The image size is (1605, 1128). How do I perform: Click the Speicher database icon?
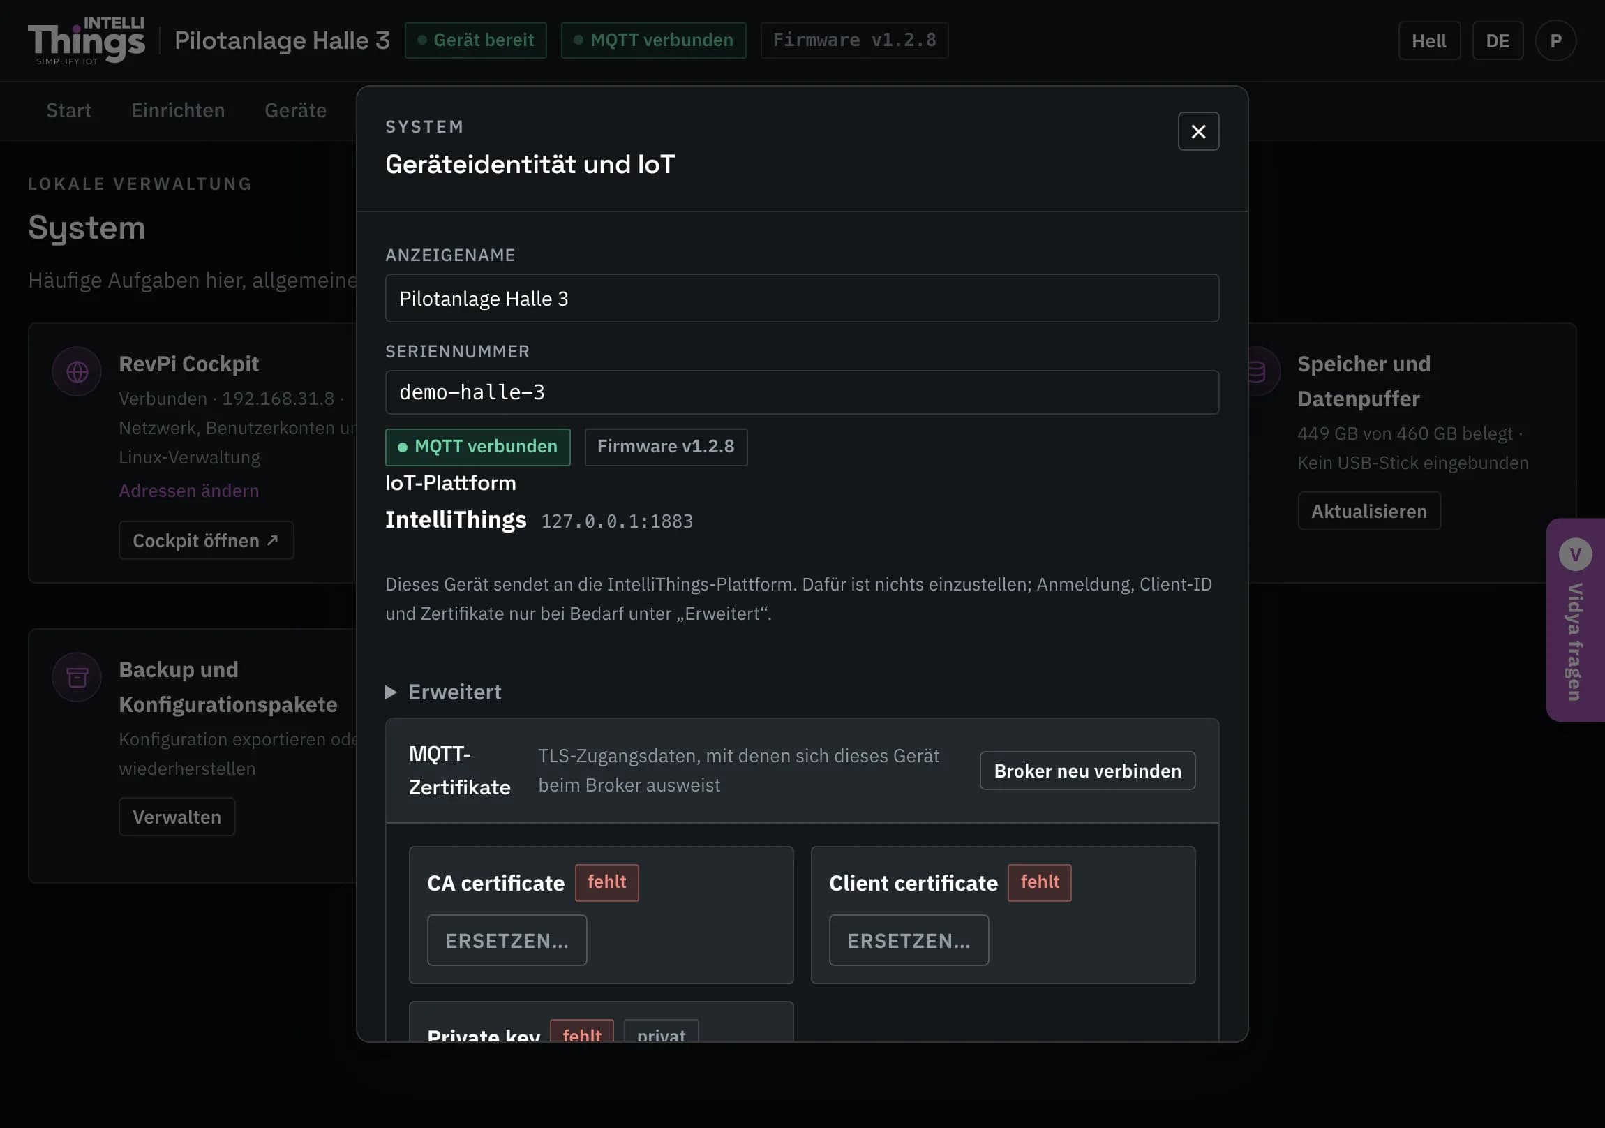[x=1256, y=371]
